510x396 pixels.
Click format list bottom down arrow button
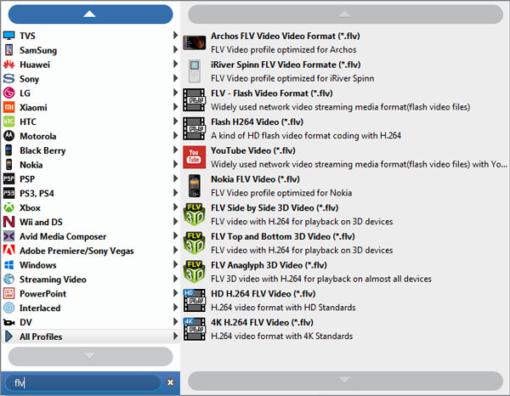pyautogui.click(x=345, y=381)
